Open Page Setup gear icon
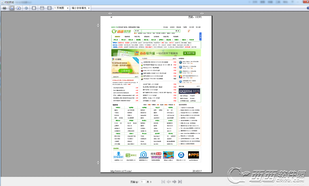Viewport: 309px width, 186px height. click(26, 8)
